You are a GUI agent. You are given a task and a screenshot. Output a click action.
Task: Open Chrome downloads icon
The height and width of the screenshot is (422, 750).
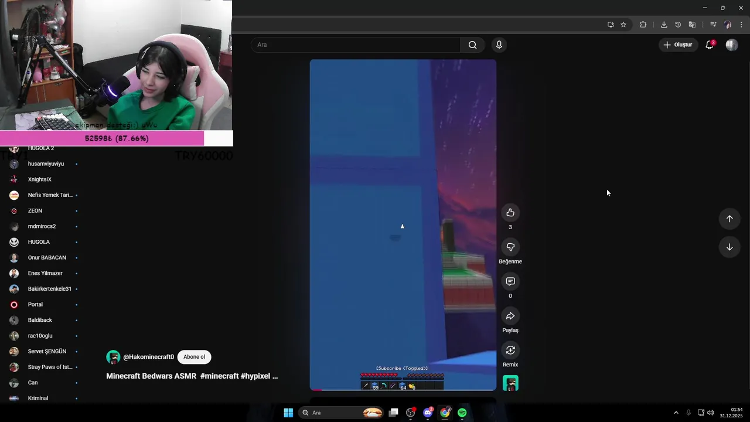664,25
